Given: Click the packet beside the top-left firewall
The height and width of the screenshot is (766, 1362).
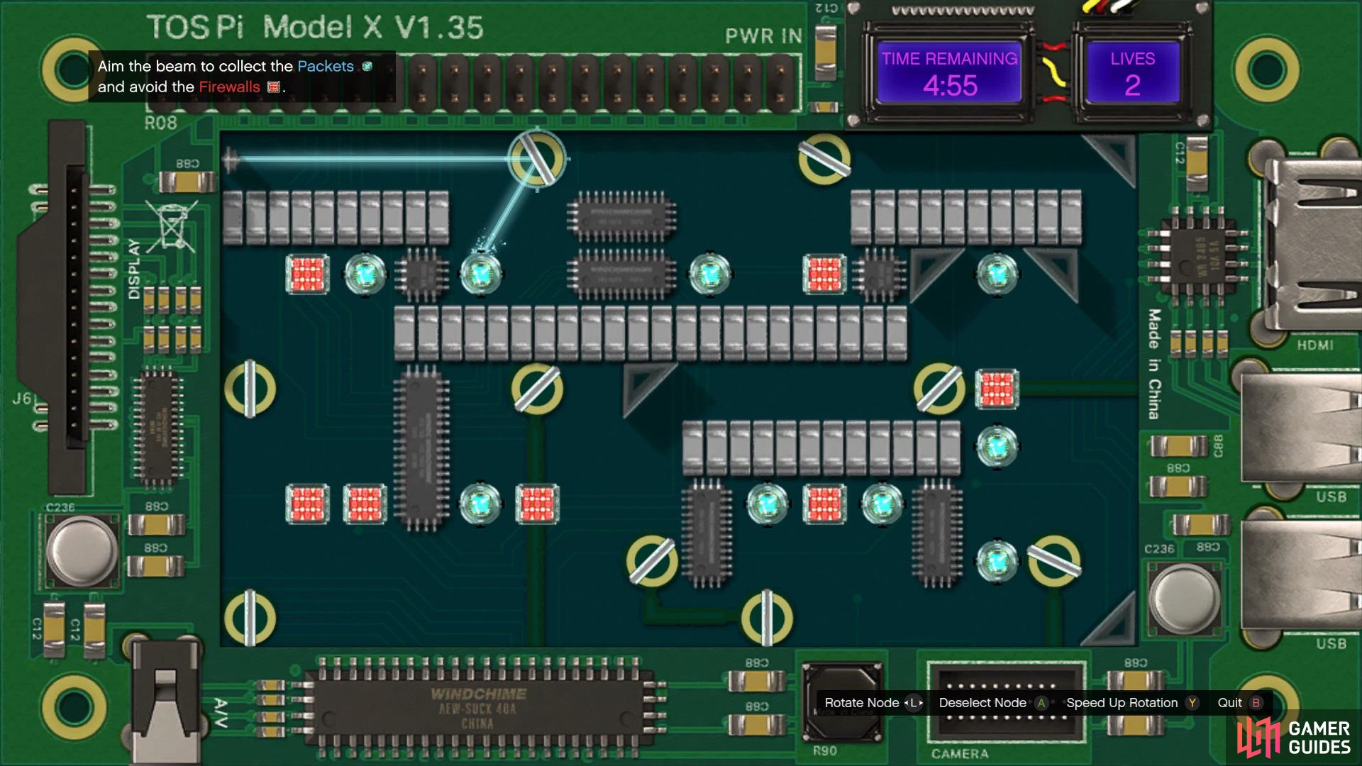Looking at the screenshot, I should coord(365,274).
